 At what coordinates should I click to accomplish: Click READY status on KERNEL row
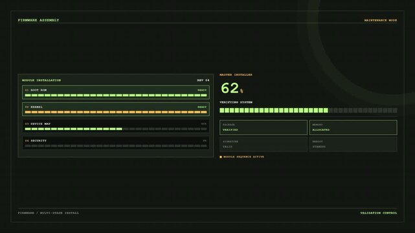point(202,107)
